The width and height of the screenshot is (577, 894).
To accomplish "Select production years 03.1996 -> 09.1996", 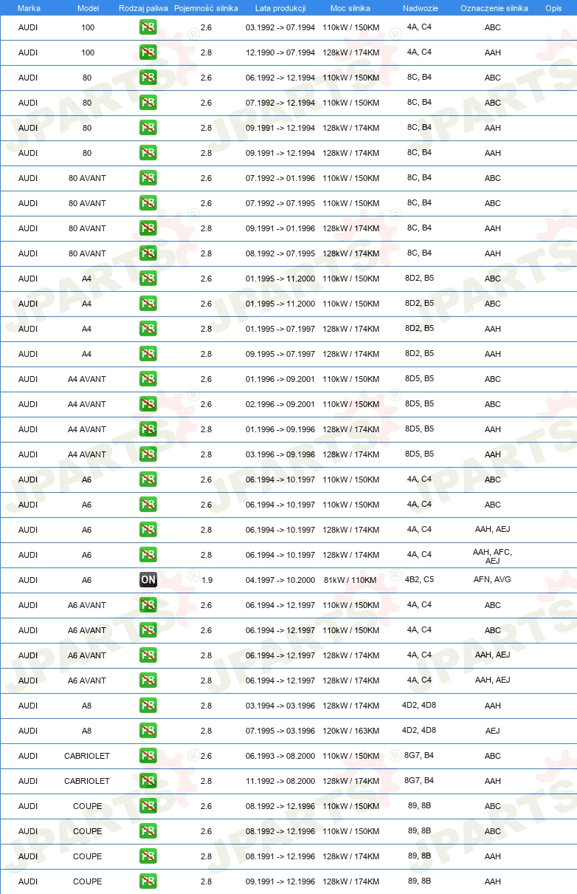I will coord(280,454).
